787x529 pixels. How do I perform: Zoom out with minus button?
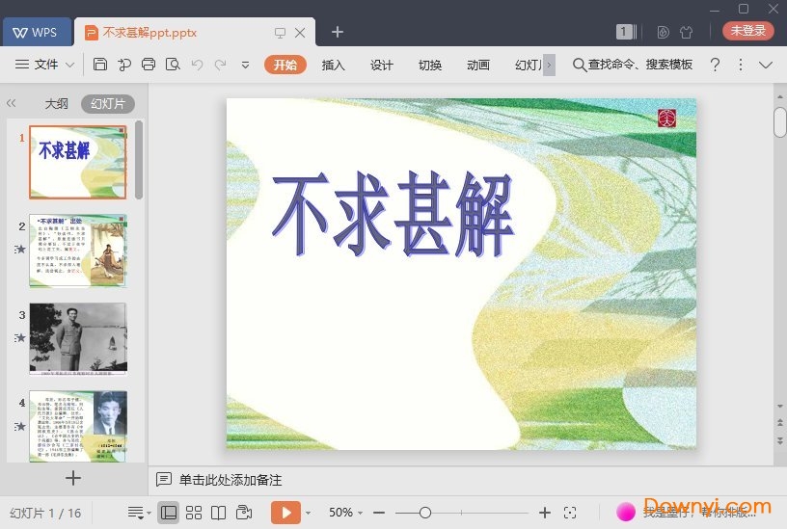click(379, 513)
